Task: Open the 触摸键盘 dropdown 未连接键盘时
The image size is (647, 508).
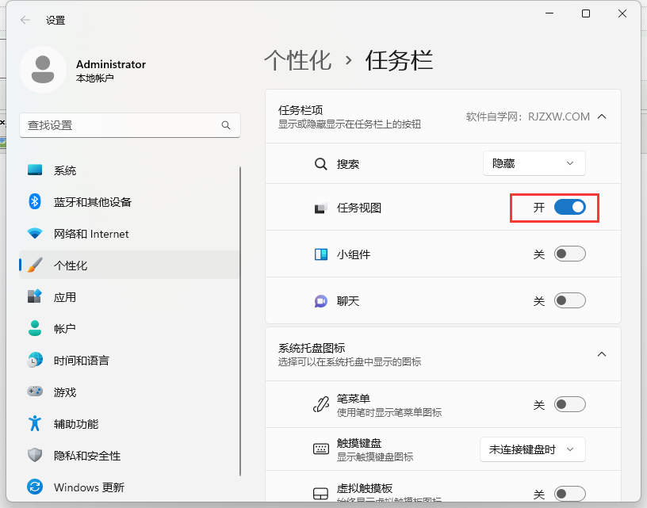Action: [x=532, y=449]
